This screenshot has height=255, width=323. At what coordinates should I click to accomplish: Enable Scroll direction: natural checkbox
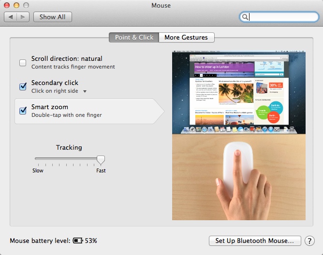(x=23, y=63)
